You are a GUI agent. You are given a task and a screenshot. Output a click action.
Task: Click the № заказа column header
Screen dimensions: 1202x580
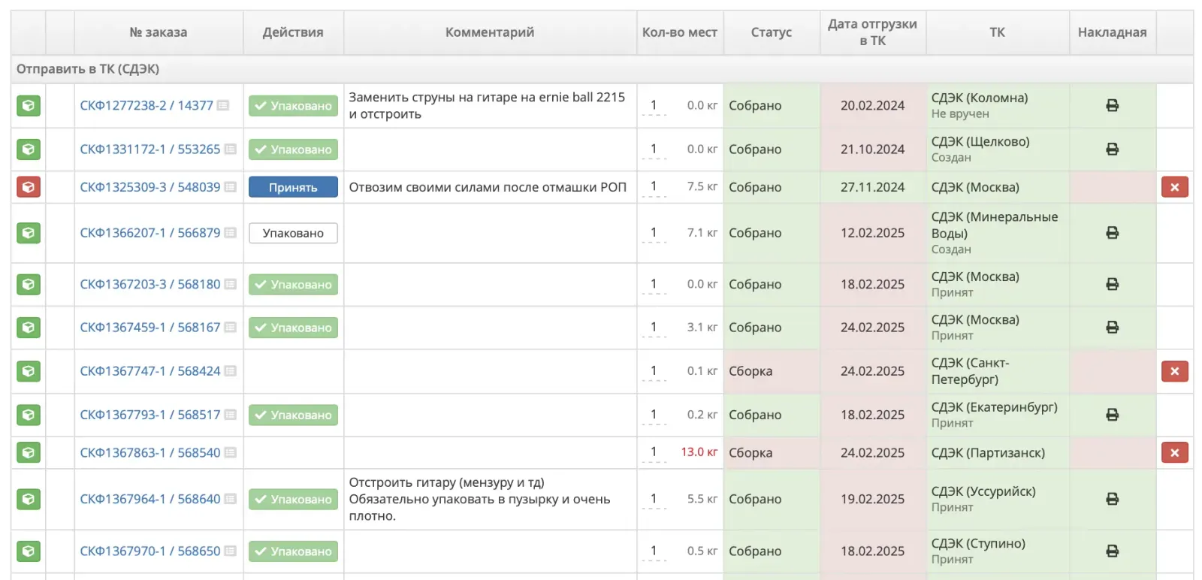point(159,32)
